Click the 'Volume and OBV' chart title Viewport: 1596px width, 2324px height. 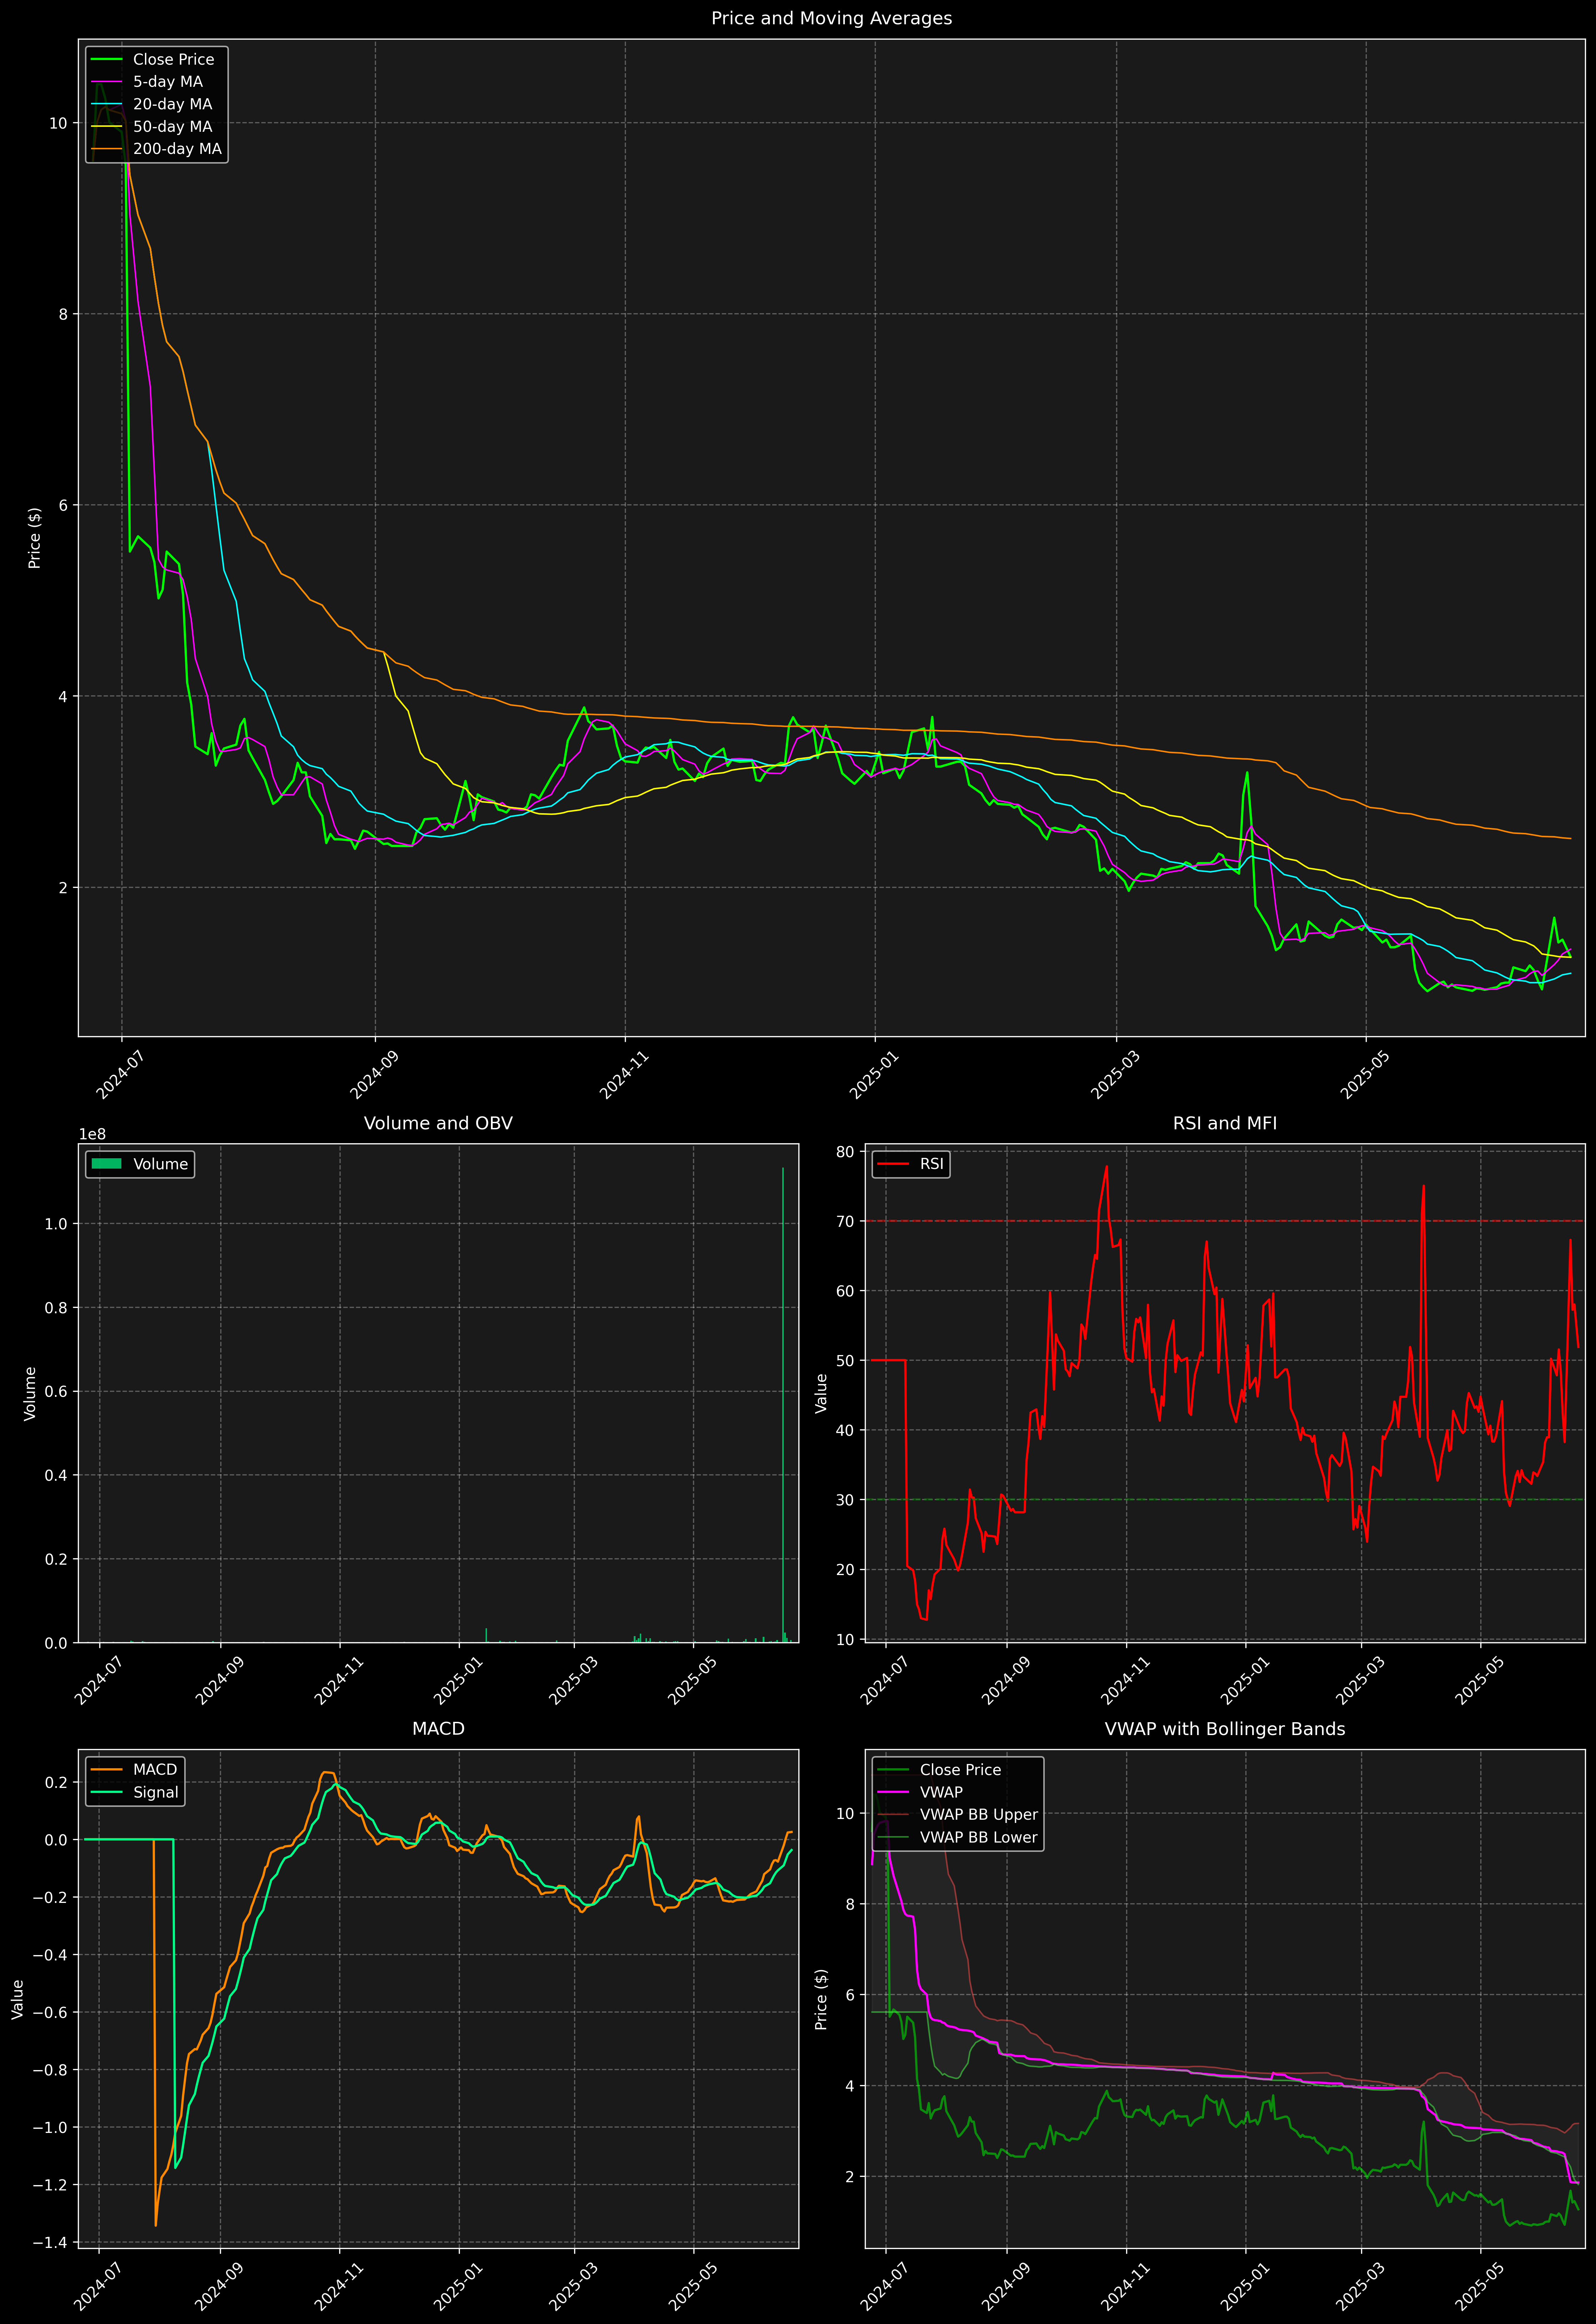tap(438, 1123)
